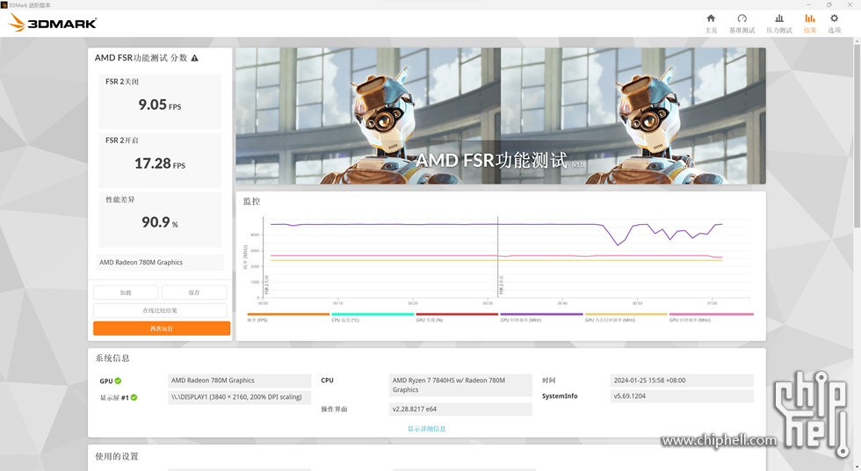Click the 保存 save button
The width and height of the screenshot is (861, 471).
(x=194, y=293)
